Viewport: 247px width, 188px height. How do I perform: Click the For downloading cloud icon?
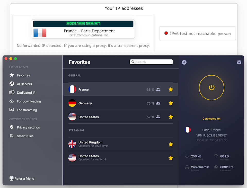pos(12,101)
